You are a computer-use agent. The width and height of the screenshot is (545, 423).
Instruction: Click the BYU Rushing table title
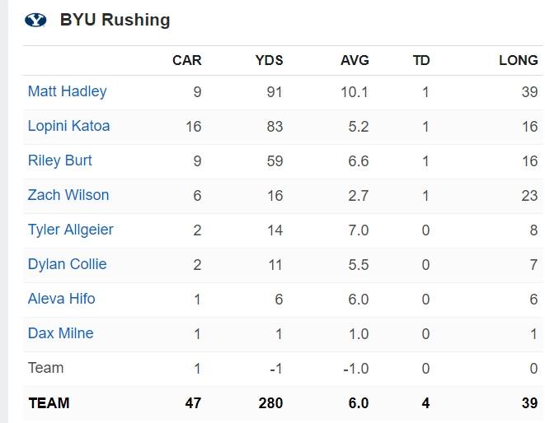click(x=115, y=20)
